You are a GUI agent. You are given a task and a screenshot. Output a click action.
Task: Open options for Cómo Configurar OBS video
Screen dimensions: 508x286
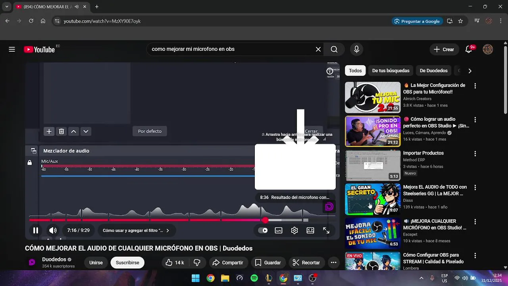[475, 255]
